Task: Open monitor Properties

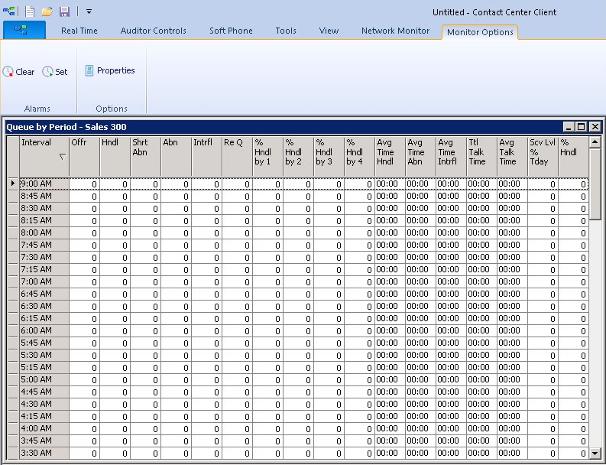Action: (109, 71)
